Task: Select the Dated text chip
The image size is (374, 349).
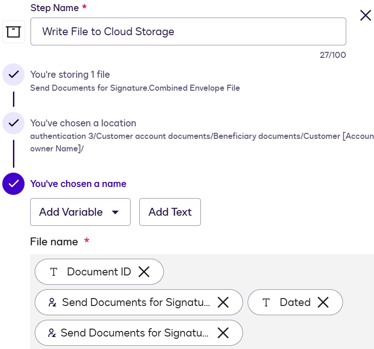Action: (x=295, y=302)
